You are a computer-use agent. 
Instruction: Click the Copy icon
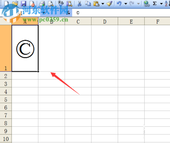click(88, 3)
